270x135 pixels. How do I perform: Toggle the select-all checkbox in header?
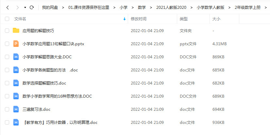coord(7,19)
